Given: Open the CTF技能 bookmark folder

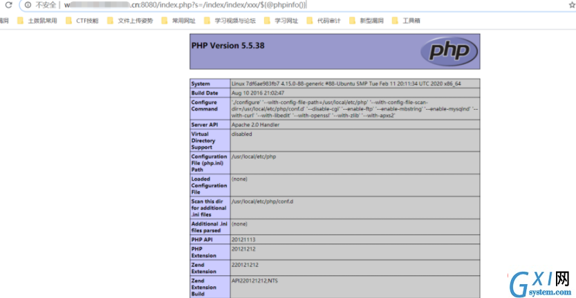Looking at the screenshot, I should (x=82, y=21).
